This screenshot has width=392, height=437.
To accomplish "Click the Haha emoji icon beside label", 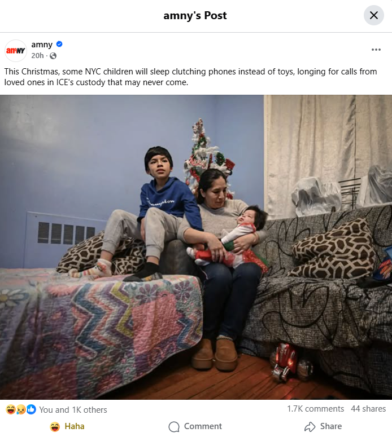I will click(x=55, y=426).
